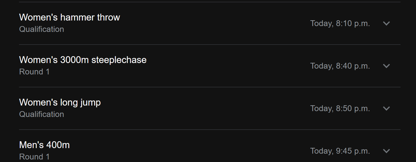416x162 pixels.
Task: Open the Women's 3000m steeplechase event title
Action: coord(83,60)
